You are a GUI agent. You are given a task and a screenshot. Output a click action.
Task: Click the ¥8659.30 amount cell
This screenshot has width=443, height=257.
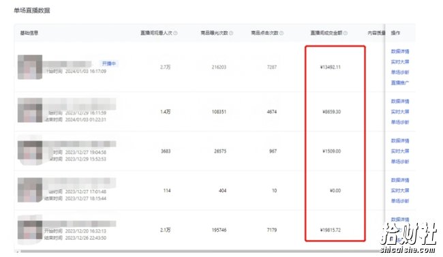click(x=331, y=112)
